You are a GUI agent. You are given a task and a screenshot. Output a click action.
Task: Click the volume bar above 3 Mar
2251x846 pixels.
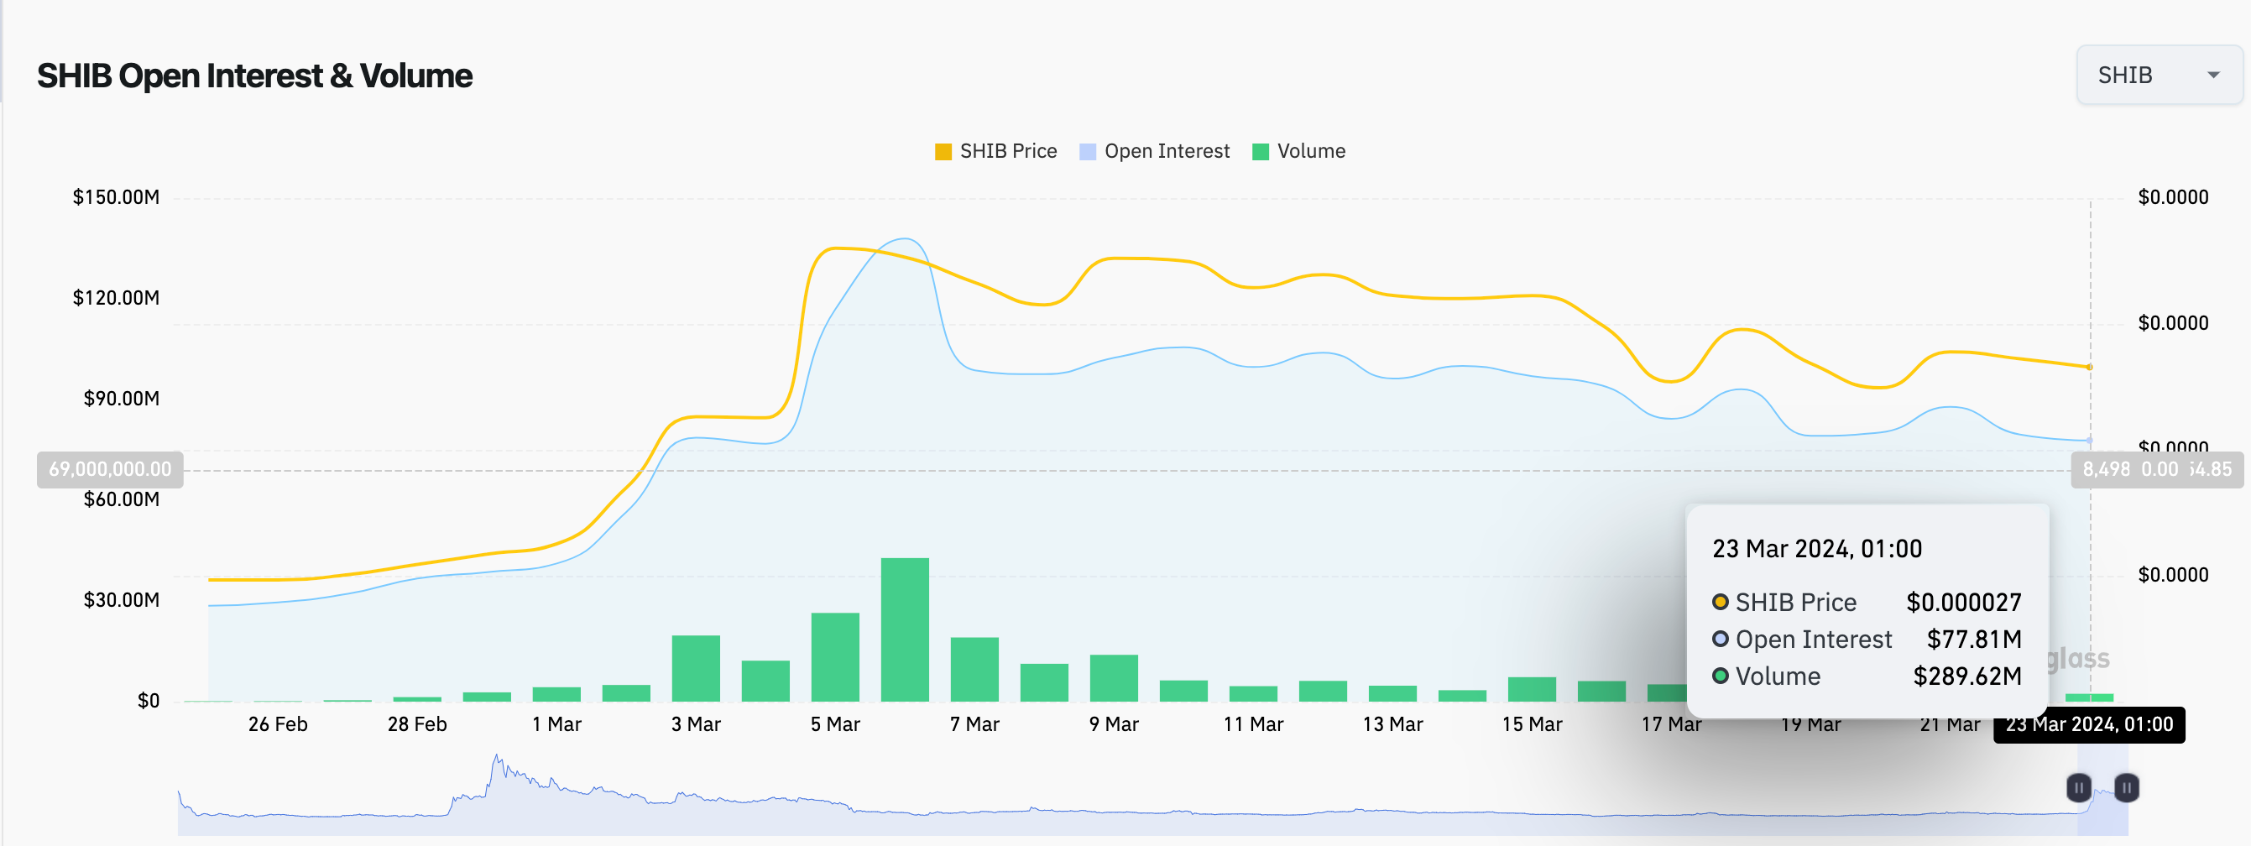696,668
